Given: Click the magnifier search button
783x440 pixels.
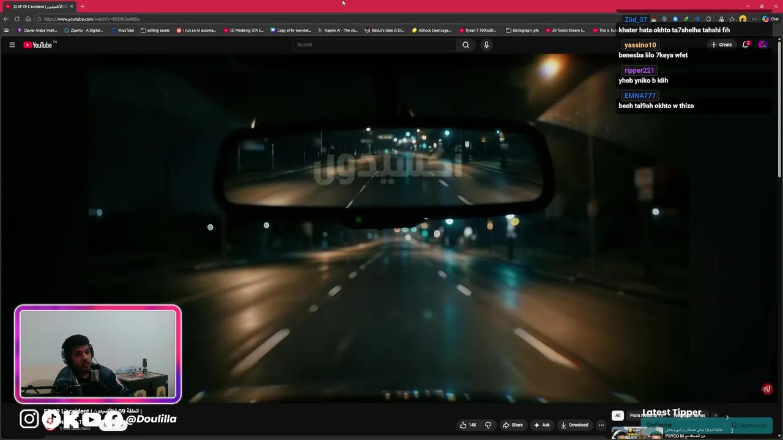Looking at the screenshot, I should [x=466, y=45].
